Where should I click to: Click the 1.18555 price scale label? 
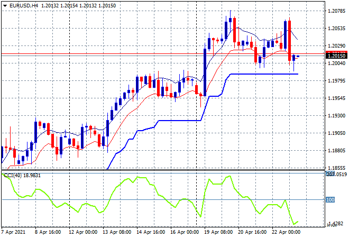click(x=337, y=168)
